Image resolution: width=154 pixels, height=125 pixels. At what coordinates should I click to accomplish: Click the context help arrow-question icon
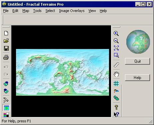point(116,114)
